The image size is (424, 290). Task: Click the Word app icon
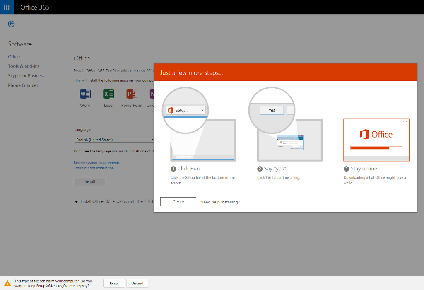[x=85, y=94]
